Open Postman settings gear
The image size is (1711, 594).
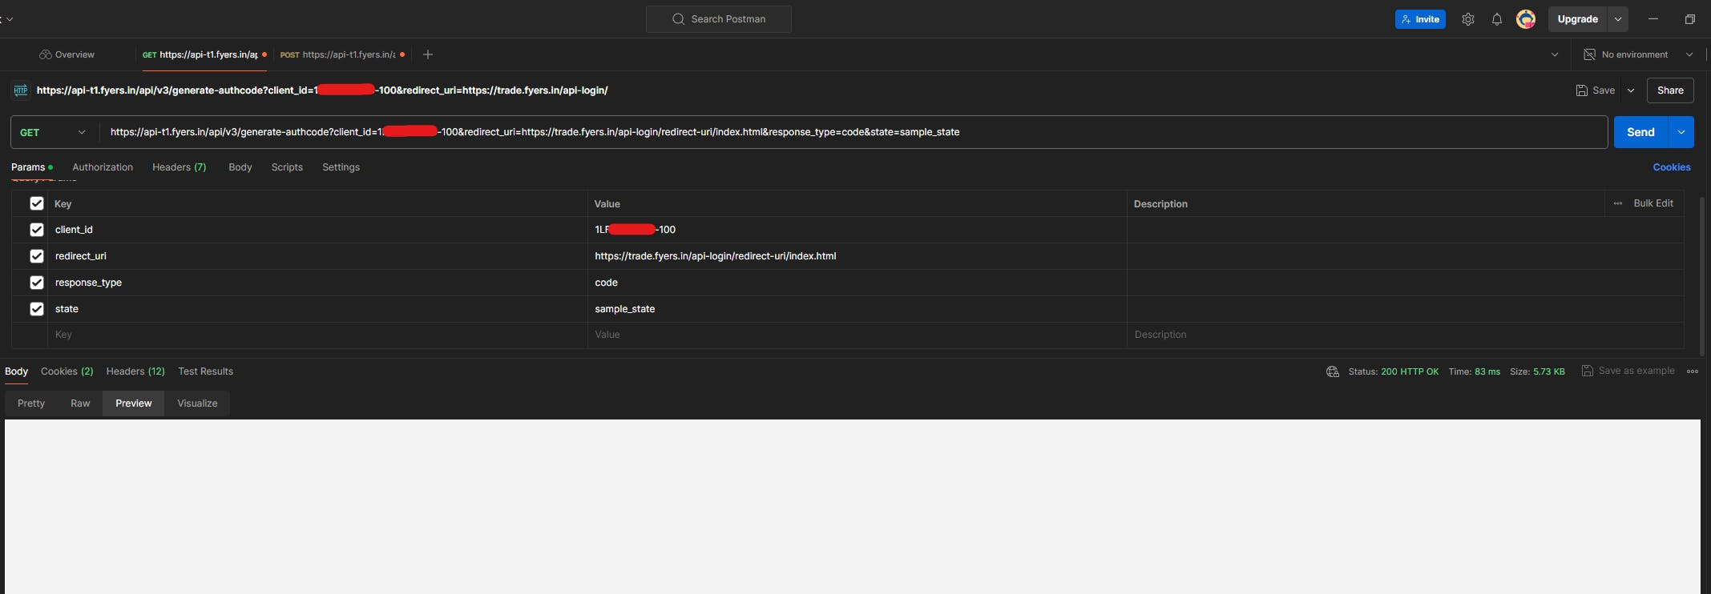pyautogui.click(x=1467, y=19)
